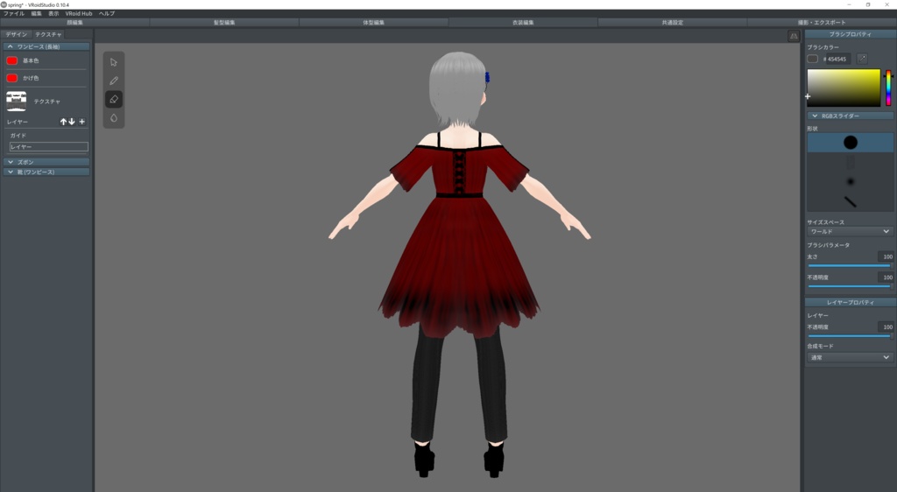The height and width of the screenshot is (492, 897).
Task: Click the yellow saturation color picker square
Action: (844, 88)
